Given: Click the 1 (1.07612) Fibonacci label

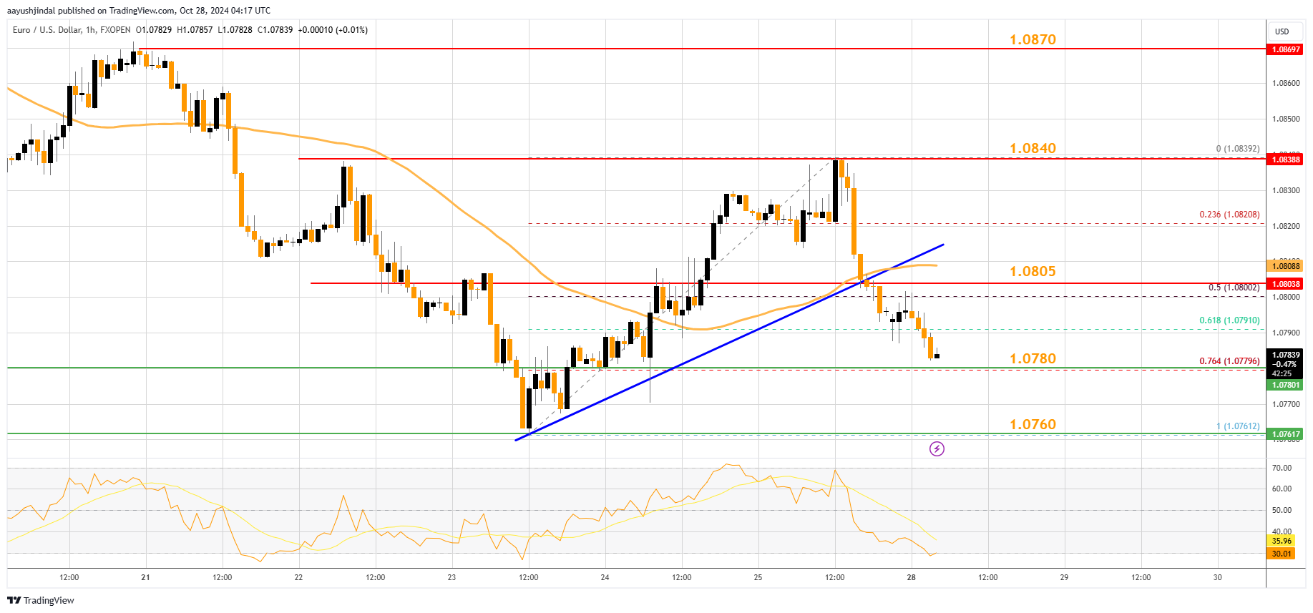Looking at the screenshot, I should click(x=1238, y=426).
